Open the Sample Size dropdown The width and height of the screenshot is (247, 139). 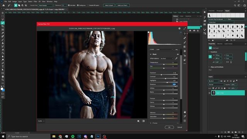click(46, 5)
